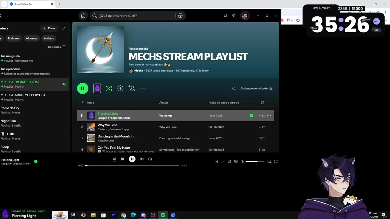This screenshot has width=390, height=219.
Task: Open Tus me gusta playlist
Action: point(34,58)
